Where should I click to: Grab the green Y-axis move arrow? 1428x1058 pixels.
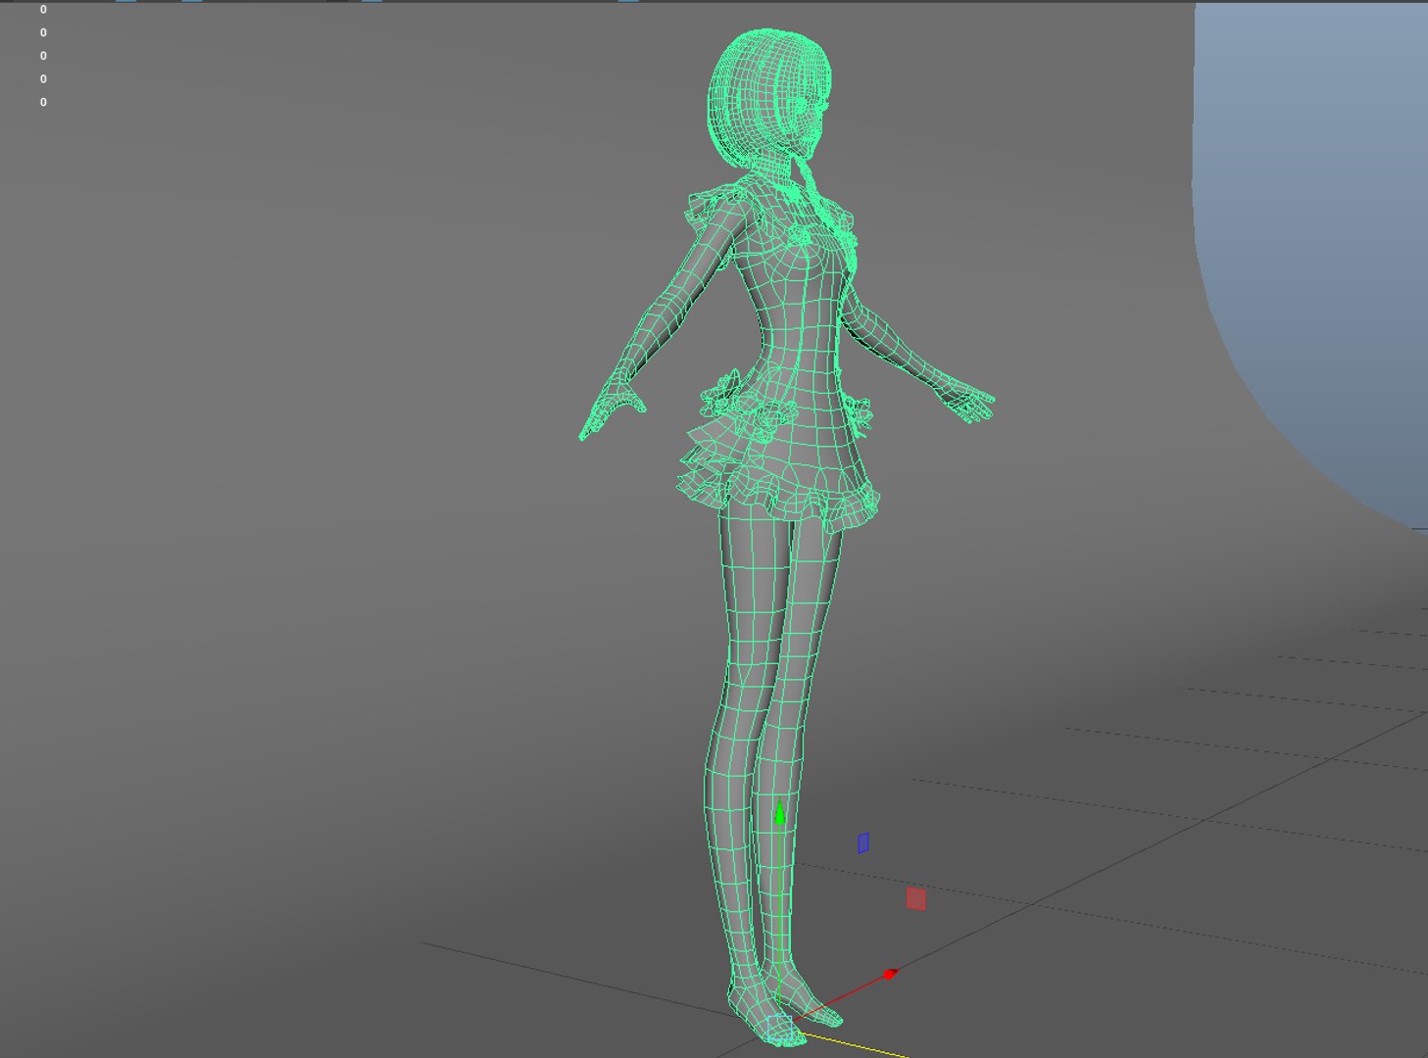(x=780, y=812)
